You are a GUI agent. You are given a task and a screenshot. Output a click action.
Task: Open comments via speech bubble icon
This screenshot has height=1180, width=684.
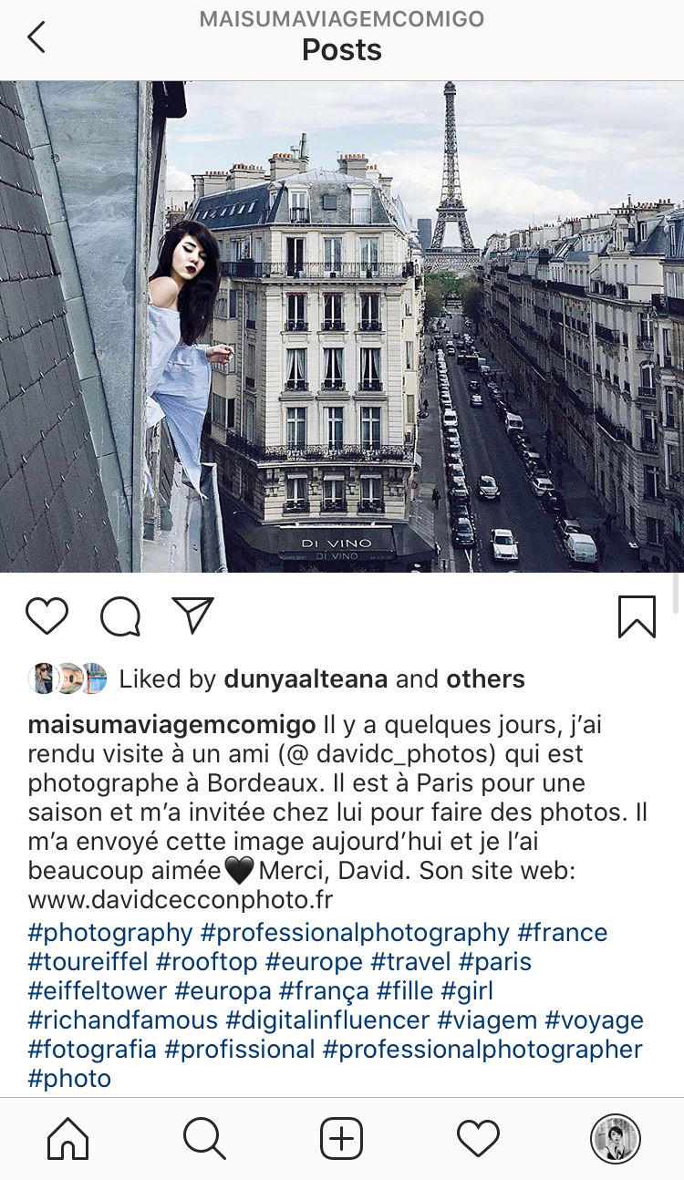click(x=120, y=616)
